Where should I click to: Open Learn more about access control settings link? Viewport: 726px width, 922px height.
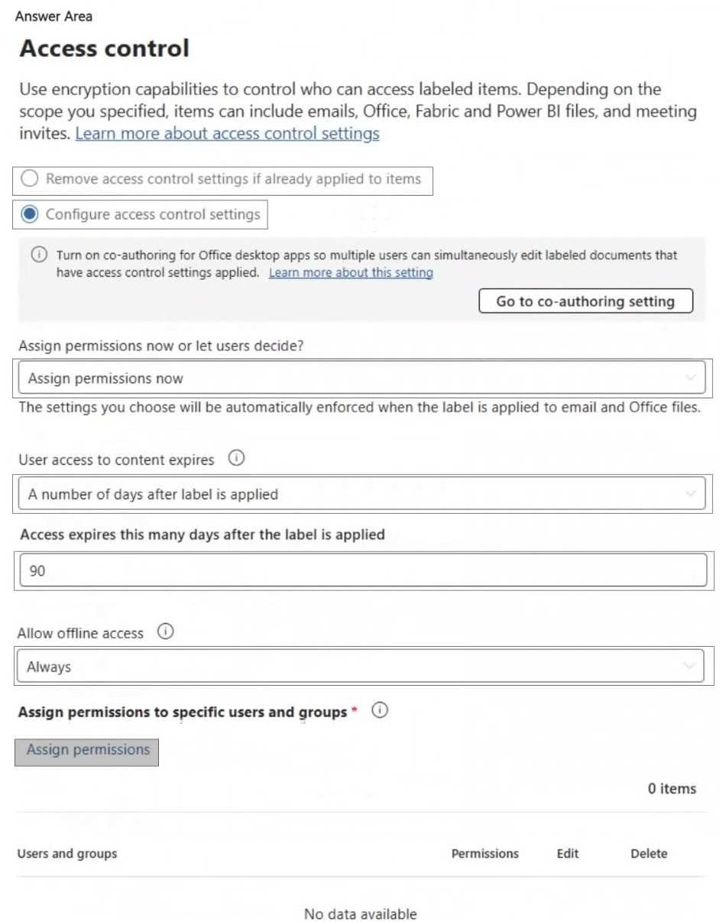(x=228, y=134)
